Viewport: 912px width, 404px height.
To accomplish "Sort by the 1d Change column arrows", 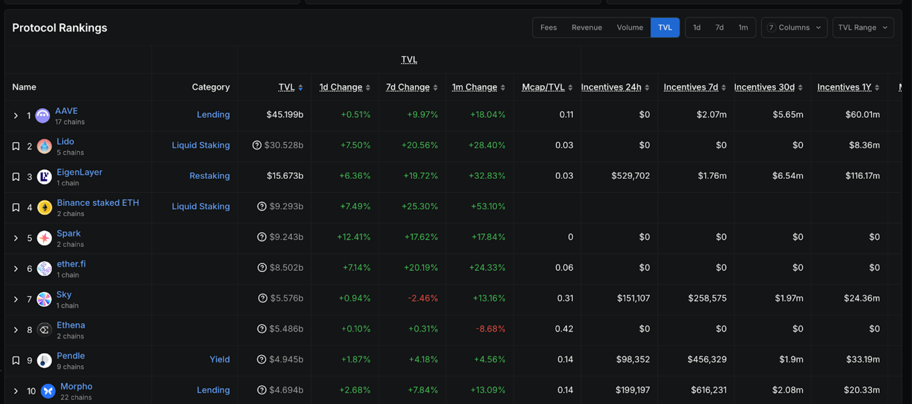I will click(368, 88).
